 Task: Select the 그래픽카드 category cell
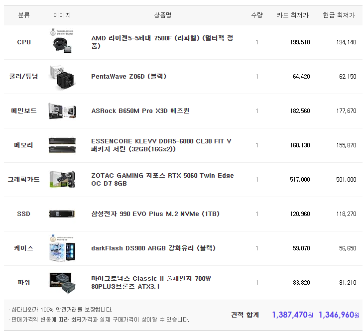coord(24,179)
